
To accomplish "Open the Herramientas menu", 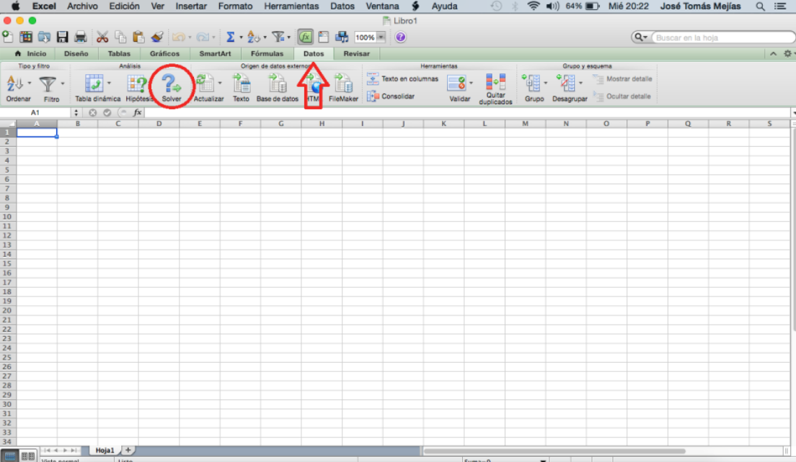I will tap(291, 6).
